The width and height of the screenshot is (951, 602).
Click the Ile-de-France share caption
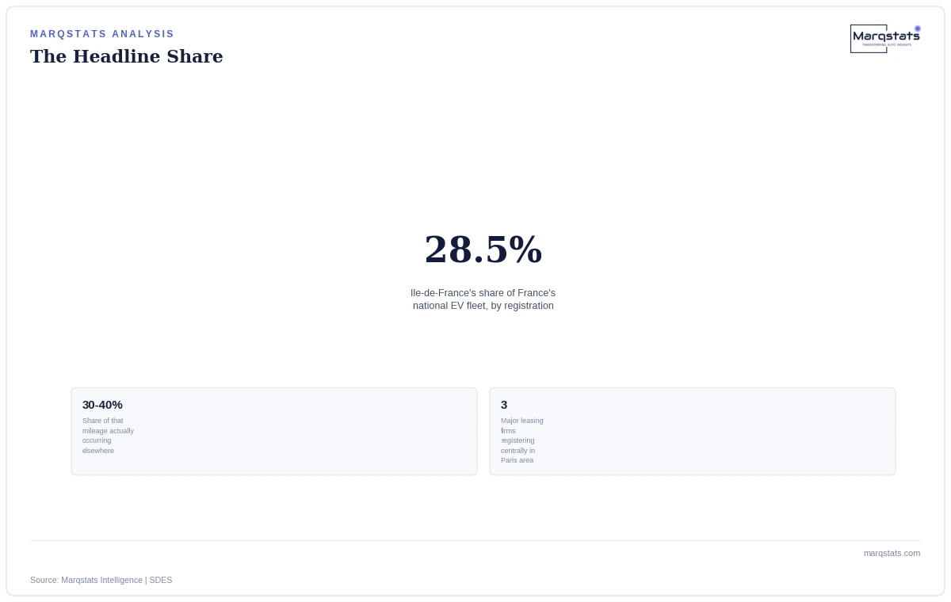coord(483,299)
